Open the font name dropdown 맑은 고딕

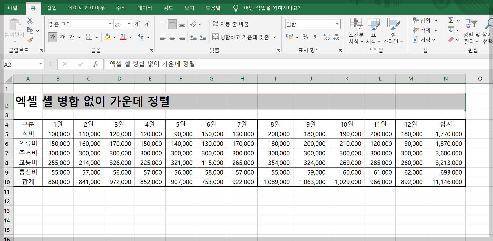(110, 24)
